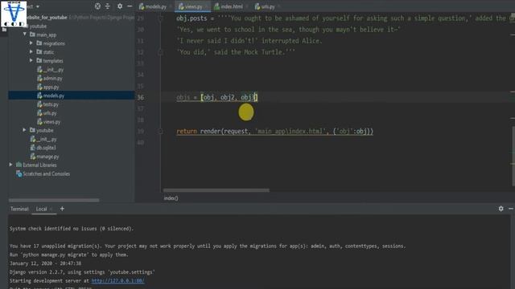
Task: Select db.sqlite3 in Project tree
Action: click(x=46, y=148)
